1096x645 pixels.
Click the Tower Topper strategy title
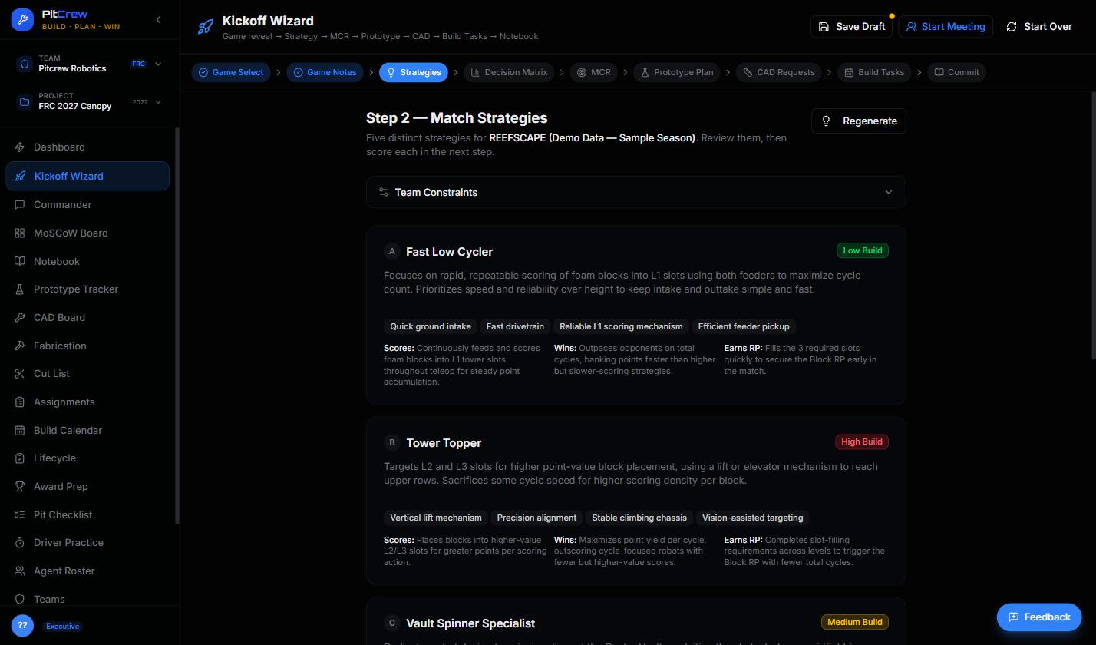click(x=444, y=443)
